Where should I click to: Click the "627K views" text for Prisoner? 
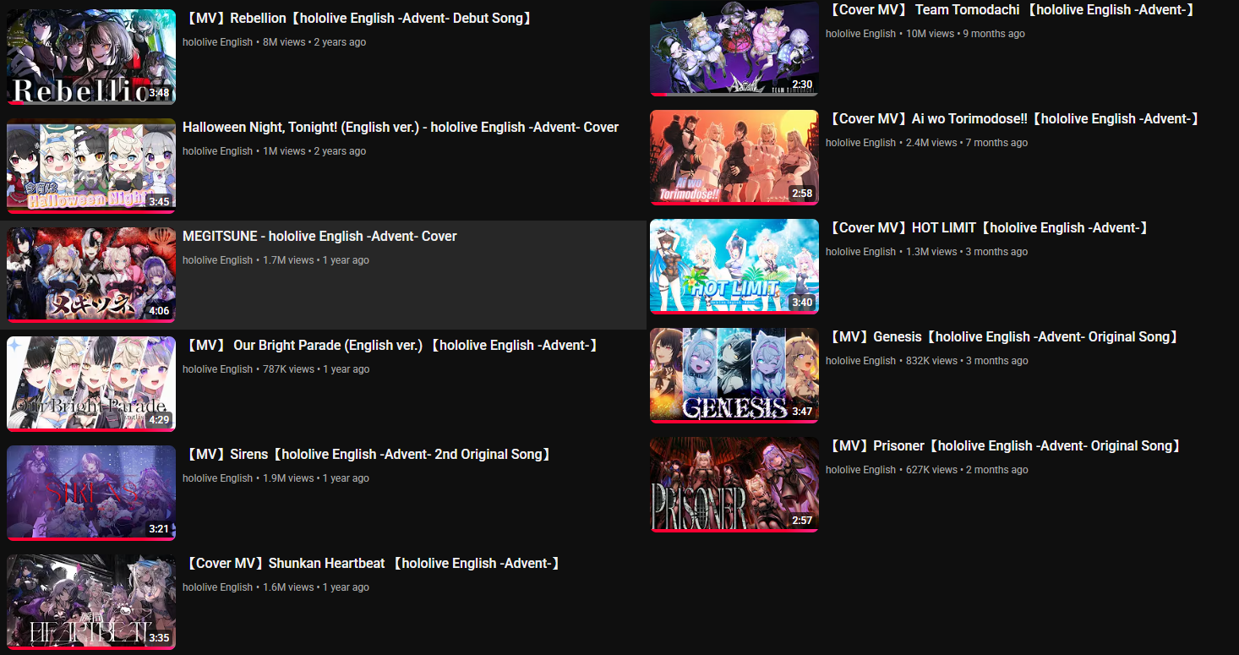coord(931,470)
